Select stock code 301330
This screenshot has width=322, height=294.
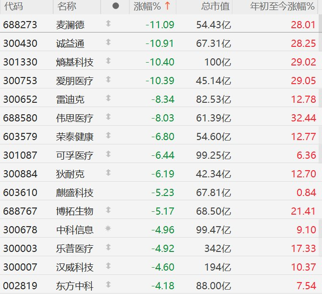[20, 62]
